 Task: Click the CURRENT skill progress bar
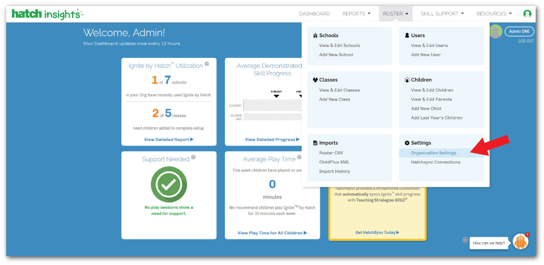pos(272,105)
